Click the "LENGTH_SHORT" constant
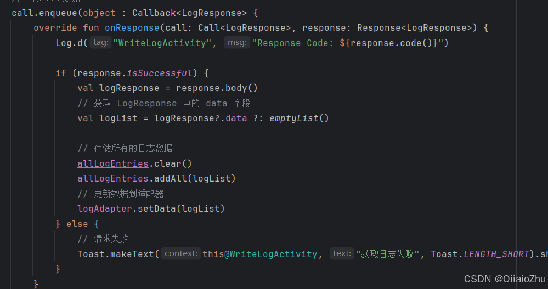548x289 pixels. click(x=496, y=254)
